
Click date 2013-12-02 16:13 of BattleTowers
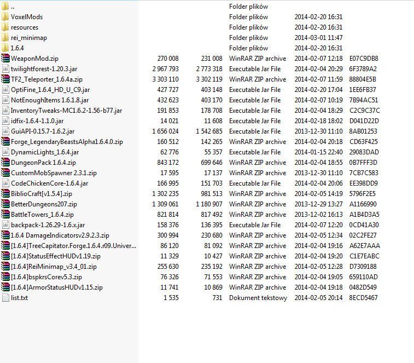point(319,215)
